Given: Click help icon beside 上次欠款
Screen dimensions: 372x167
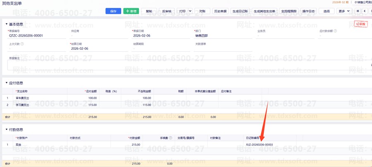Looking at the screenshot, I should [22, 44].
